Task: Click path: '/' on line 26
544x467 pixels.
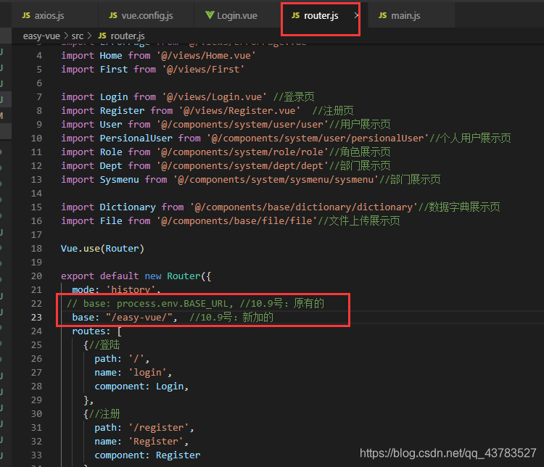Action: [x=122, y=359]
